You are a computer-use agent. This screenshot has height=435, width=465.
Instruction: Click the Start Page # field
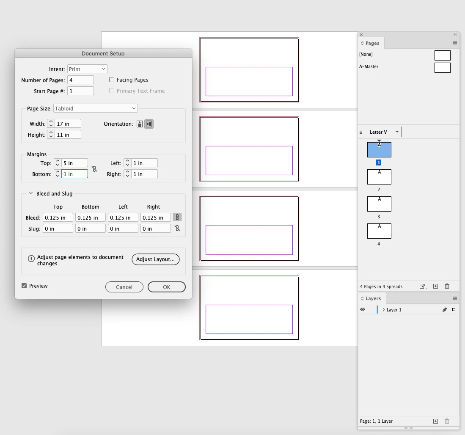pyautogui.click(x=80, y=91)
